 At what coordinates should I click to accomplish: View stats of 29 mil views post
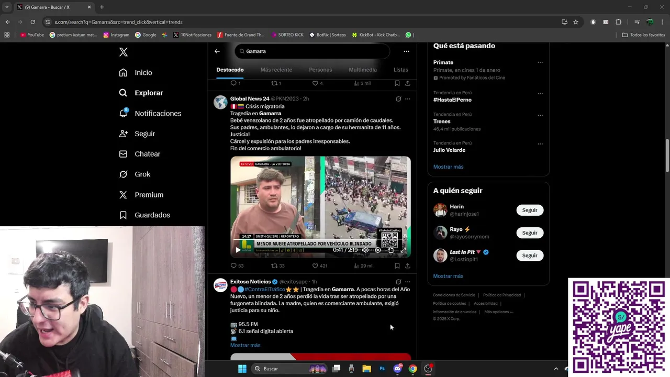coord(363,265)
